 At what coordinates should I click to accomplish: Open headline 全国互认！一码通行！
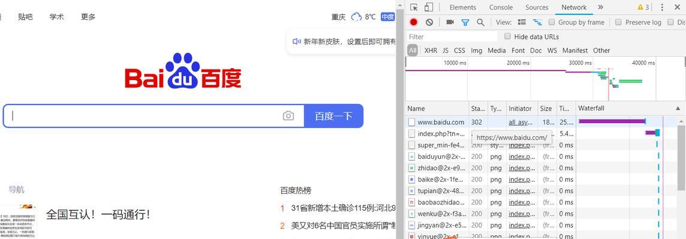[x=98, y=215]
